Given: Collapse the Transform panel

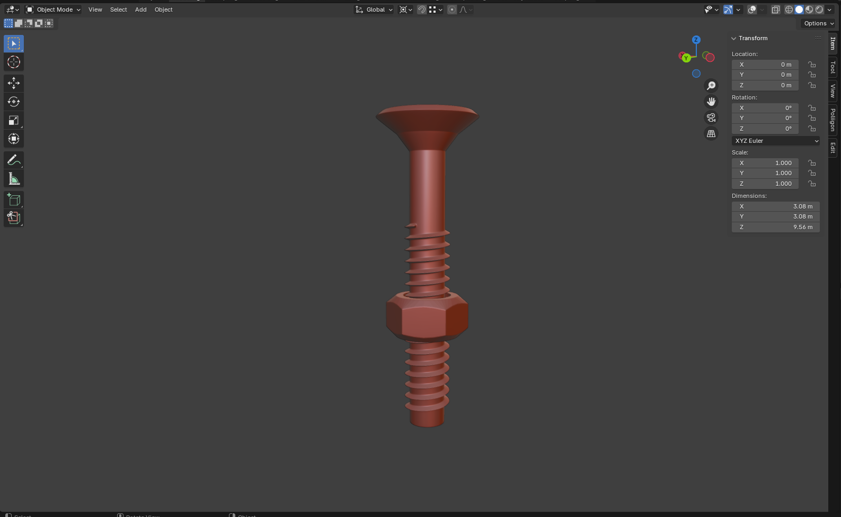Looking at the screenshot, I should [x=734, y=38].
